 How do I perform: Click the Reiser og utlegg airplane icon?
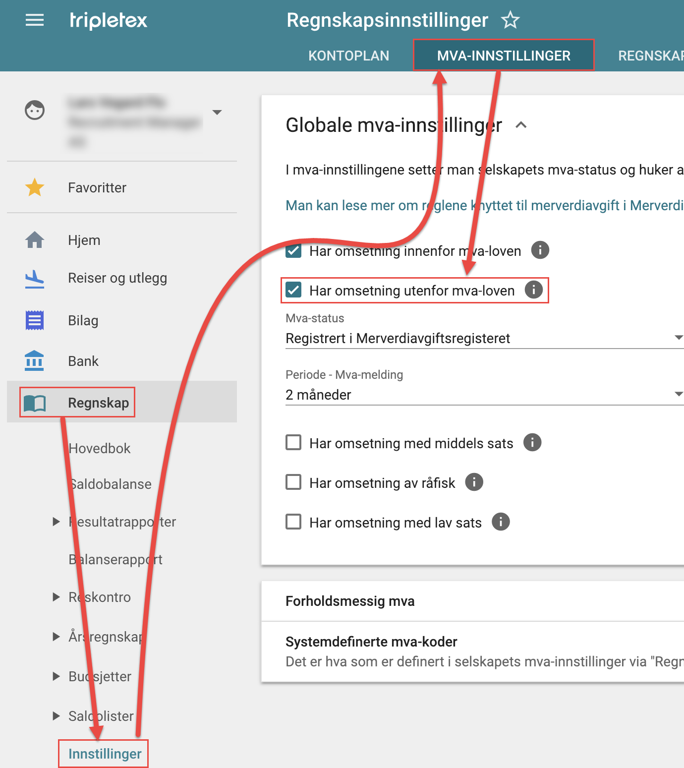(x=35, y=279)
